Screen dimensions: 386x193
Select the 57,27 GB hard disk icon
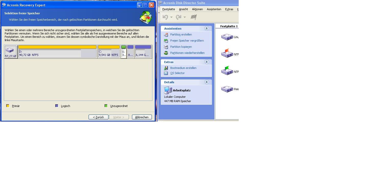click(11, 52)
